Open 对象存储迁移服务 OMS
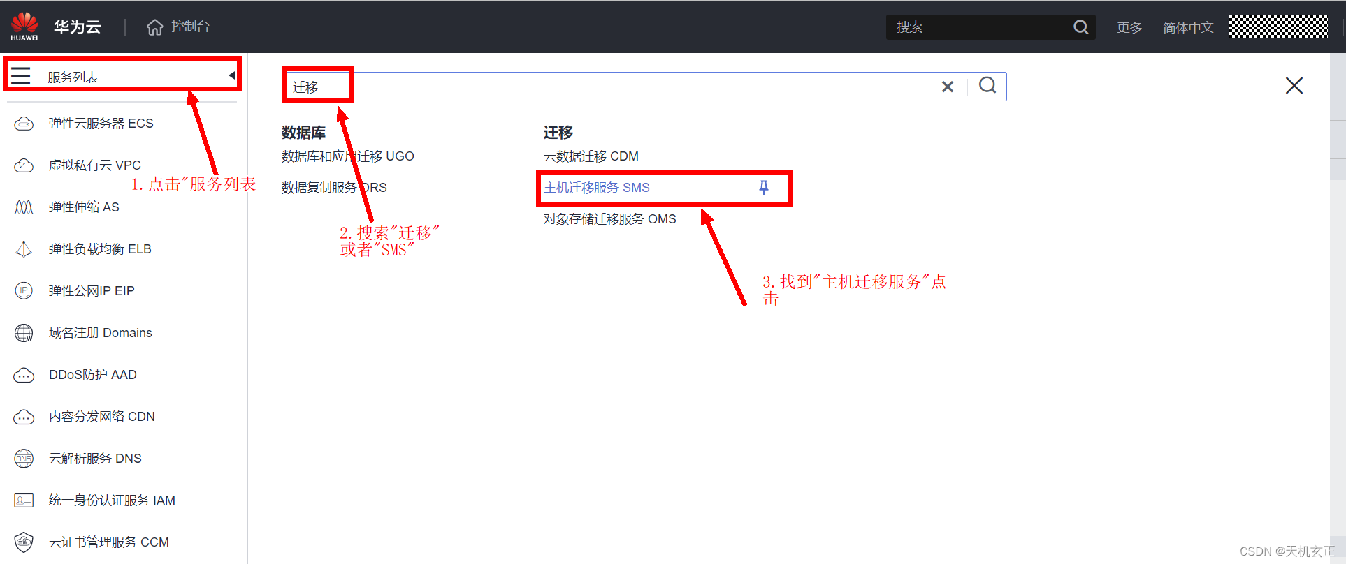This screenshot has height=564, width=1346. [x=610, y=219]
